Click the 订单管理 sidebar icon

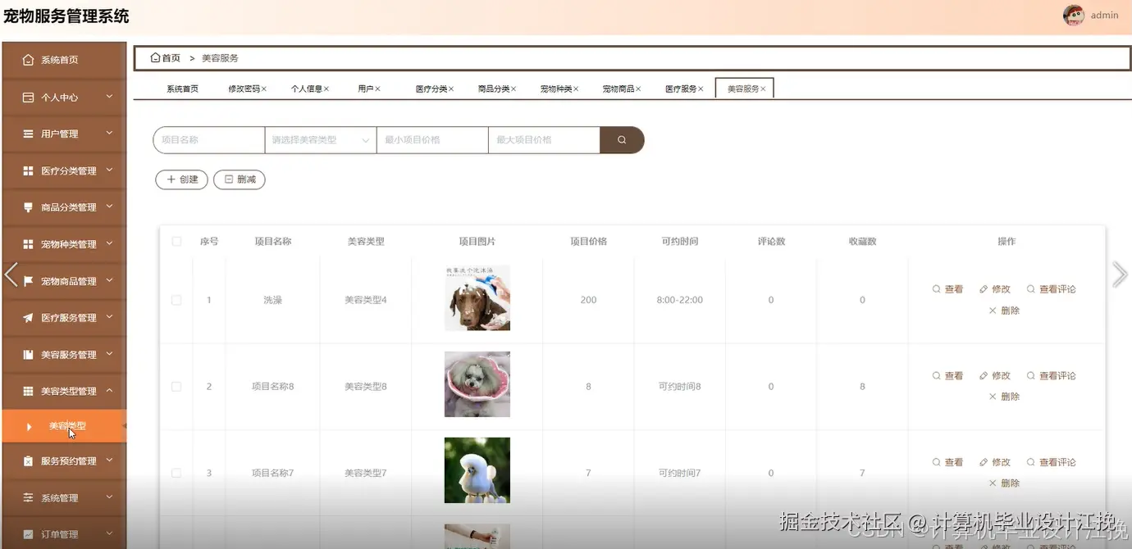[28, 534]
